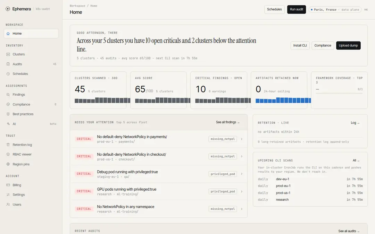375x234 pixels.
Task: Click the dev-eu-1 scheduled scan row
Action: click(x=310, y=179)
